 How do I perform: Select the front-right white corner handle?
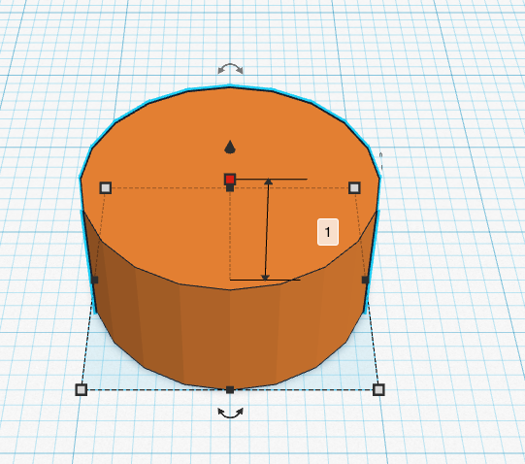click(x=378, y=389)
